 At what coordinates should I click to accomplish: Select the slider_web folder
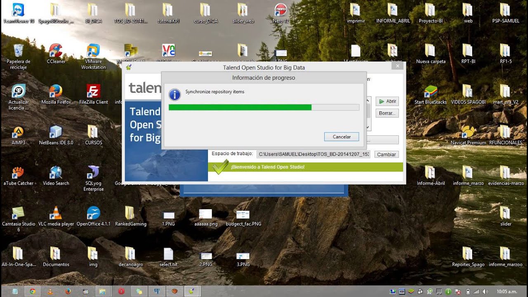point(243,13)
